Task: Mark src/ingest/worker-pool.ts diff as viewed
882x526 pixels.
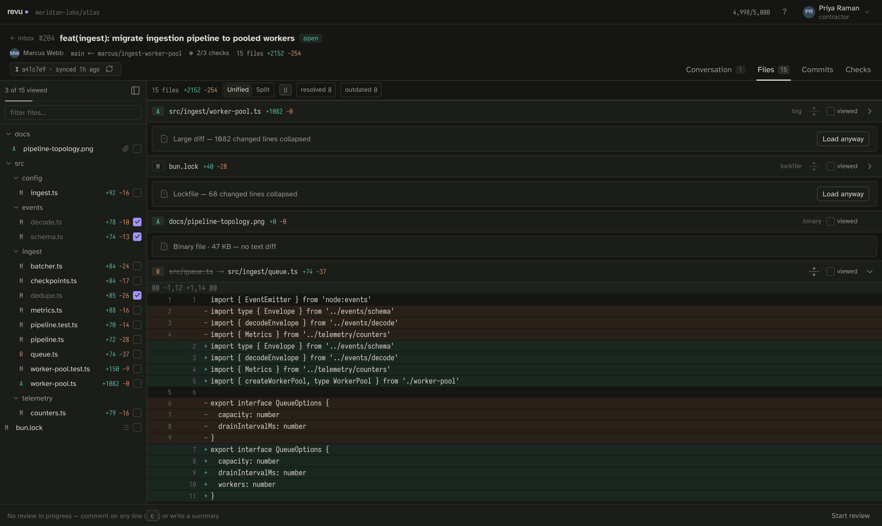Action: pos(831,111)
